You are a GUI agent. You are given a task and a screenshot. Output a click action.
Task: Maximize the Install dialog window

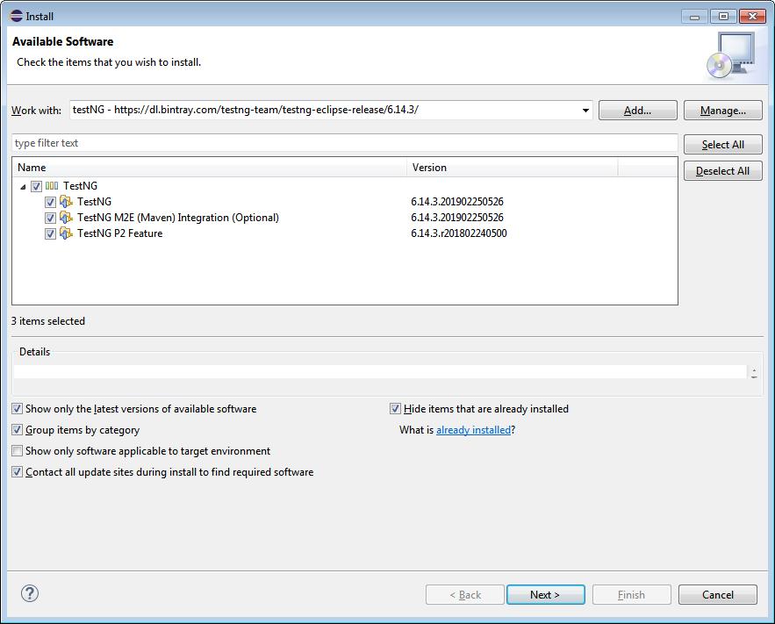click(x=723, y=17)
